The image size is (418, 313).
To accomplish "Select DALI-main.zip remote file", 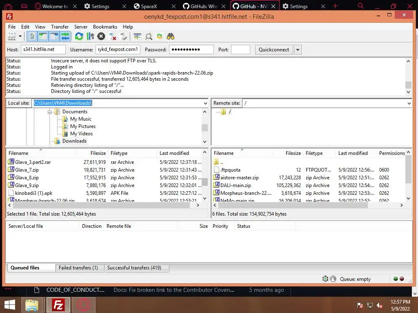I will click(236, 185).
